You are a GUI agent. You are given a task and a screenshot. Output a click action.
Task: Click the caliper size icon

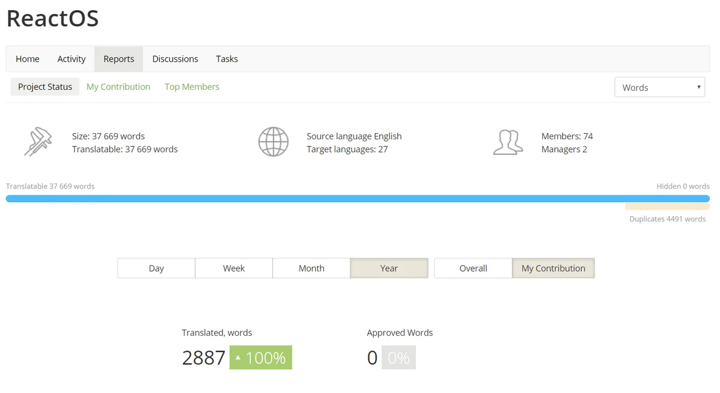pyautogui.click(x=38, y=142)
